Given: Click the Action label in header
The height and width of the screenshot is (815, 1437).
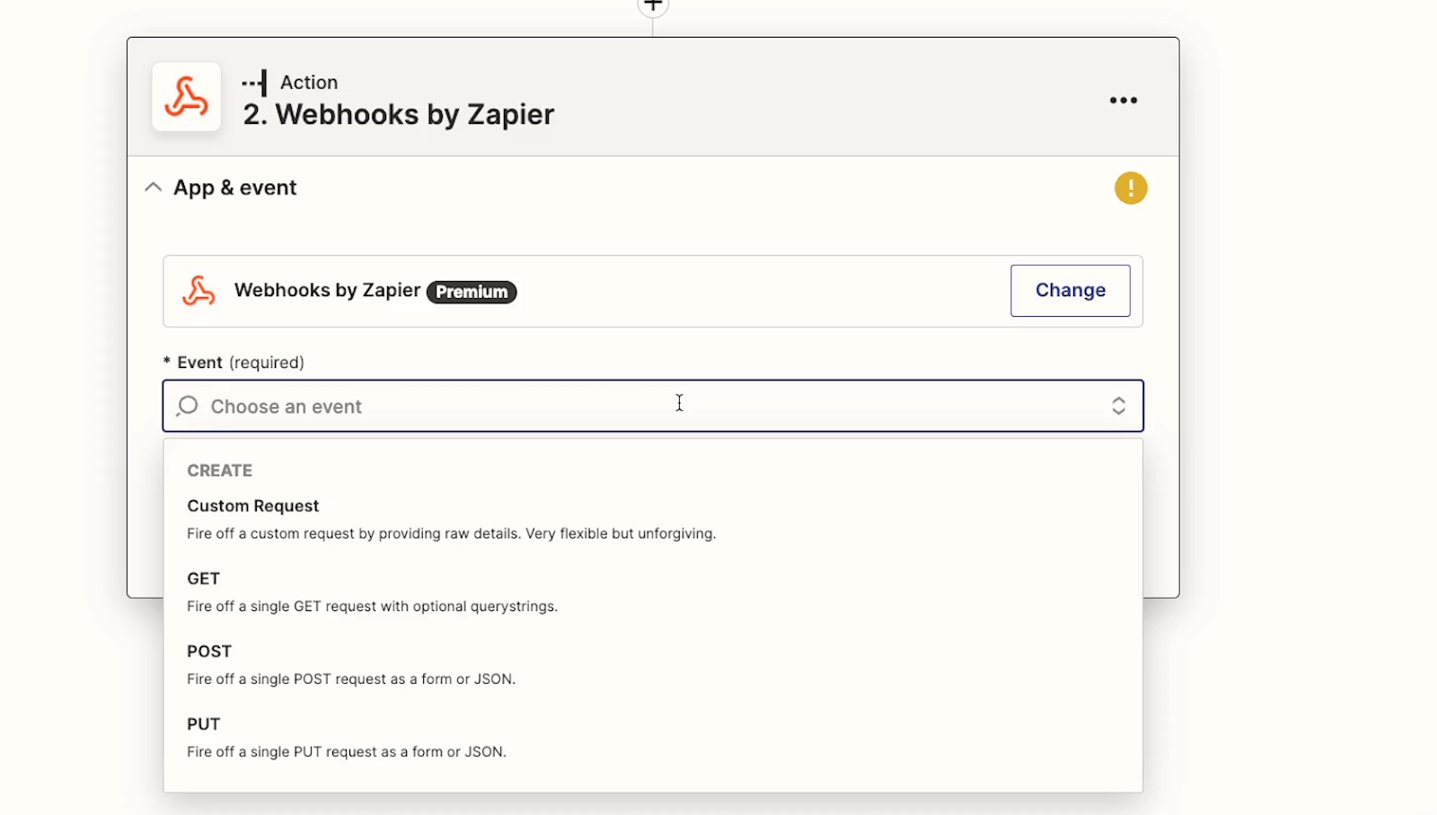Looking at the screenshot, I should point(309,83).
